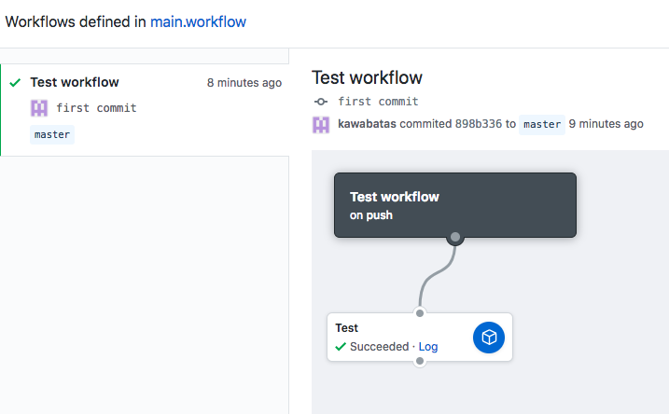
Task: Select the dark Test workflow on push trigger node
Action: tap(455, 205)
